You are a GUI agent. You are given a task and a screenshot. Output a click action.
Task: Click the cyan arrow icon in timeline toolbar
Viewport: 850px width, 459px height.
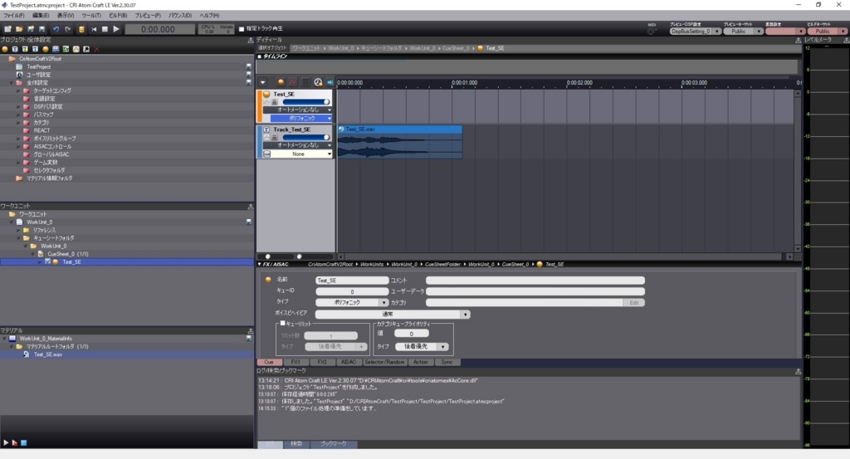click(330, 82)
